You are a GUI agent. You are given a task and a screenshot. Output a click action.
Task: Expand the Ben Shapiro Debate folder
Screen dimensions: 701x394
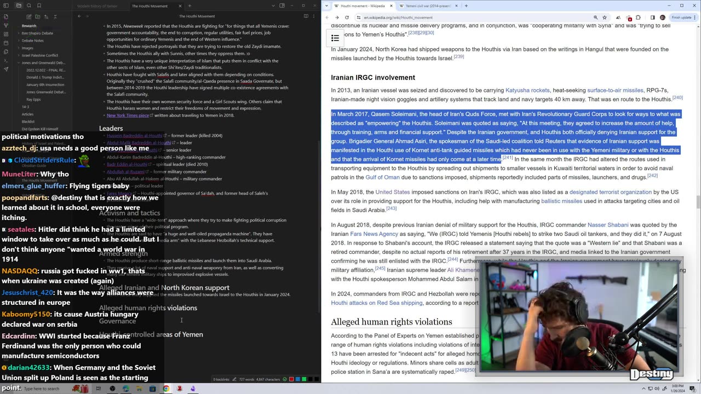(37, 33)
